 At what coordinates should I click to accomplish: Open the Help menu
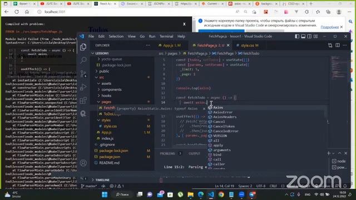[x=181, y=36]
